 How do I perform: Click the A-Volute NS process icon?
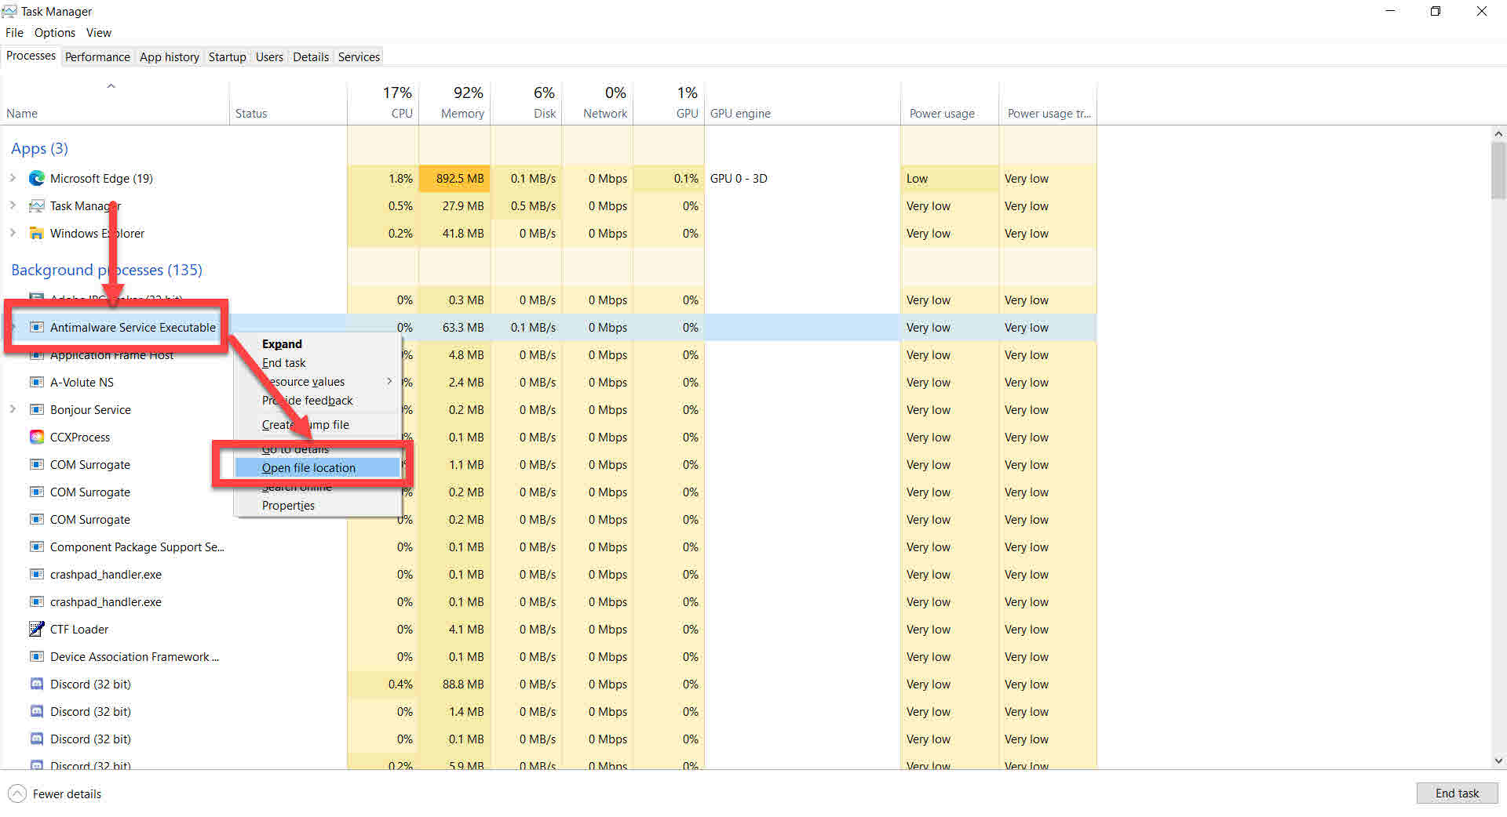[x=36, y=383]
